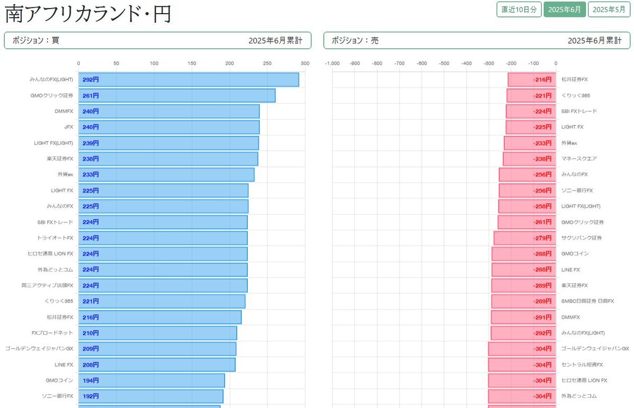The image size is (634, 408).
Task: Click the blue 210円 bar for FXブロードネット
Action: (157, 333)
